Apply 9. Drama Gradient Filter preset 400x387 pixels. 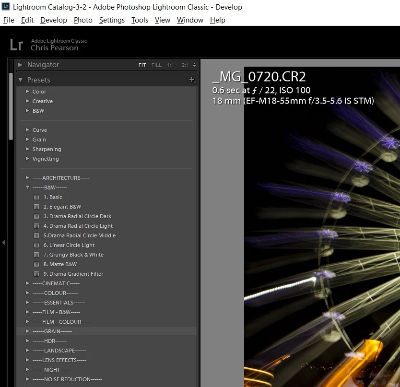click(73, 274)
